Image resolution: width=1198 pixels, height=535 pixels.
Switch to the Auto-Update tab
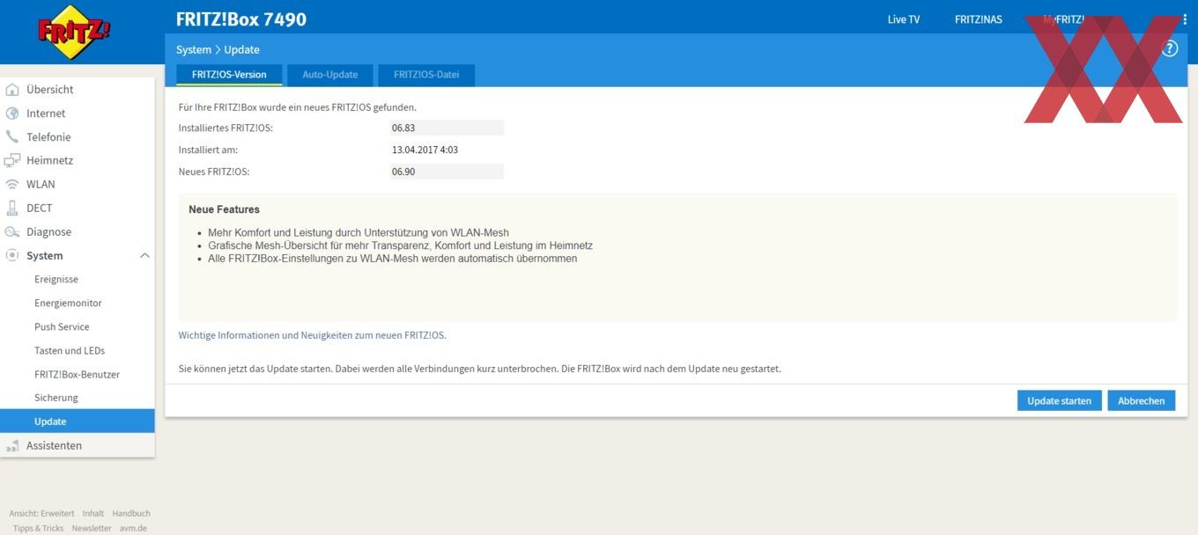click(330, 75)
